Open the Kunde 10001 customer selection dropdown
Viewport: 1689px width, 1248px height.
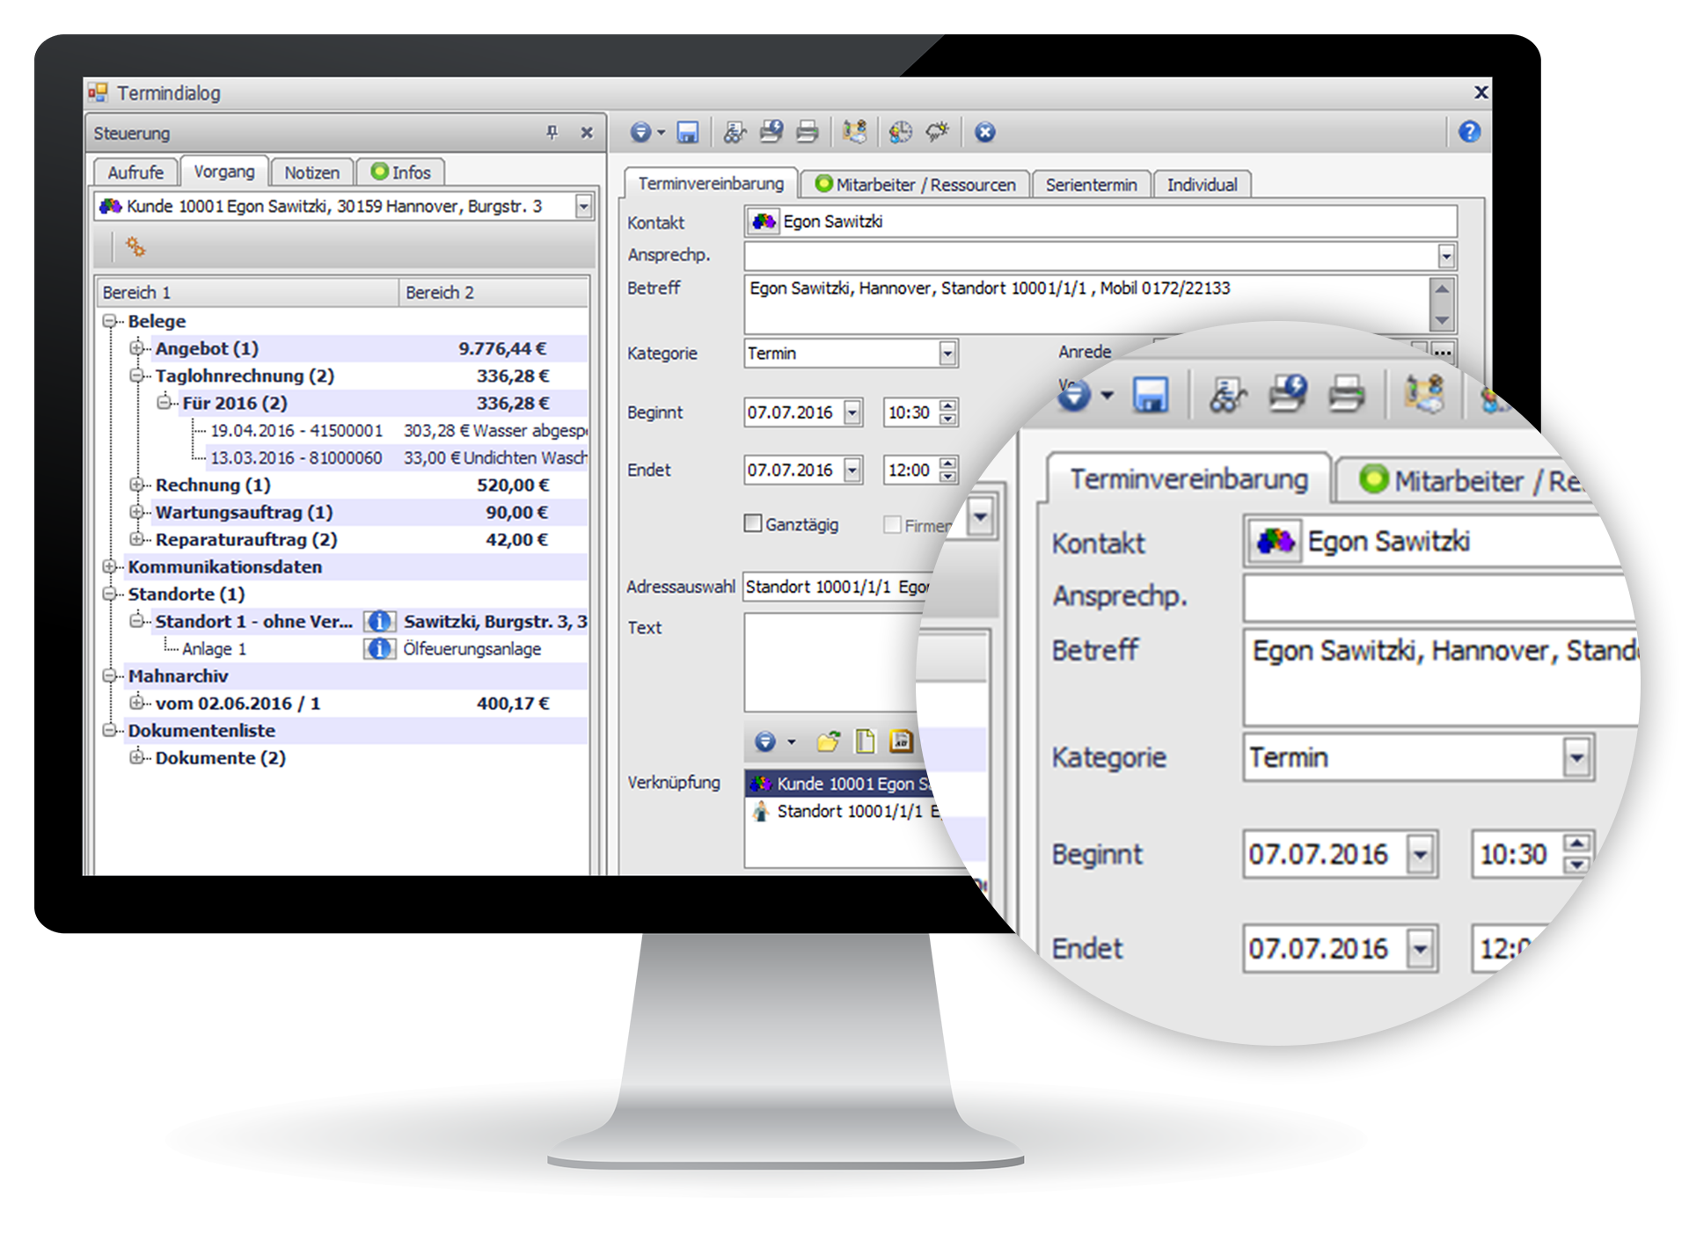coord(582,207)
